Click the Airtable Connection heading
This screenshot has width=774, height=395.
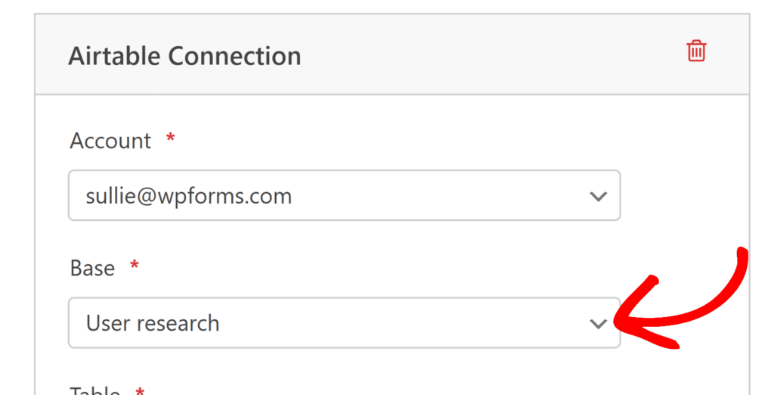[x=184, y=56]
